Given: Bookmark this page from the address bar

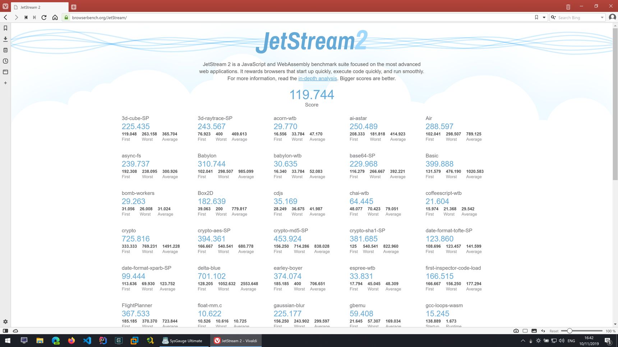Looking at the screenshot, I should tap(536, 17).
